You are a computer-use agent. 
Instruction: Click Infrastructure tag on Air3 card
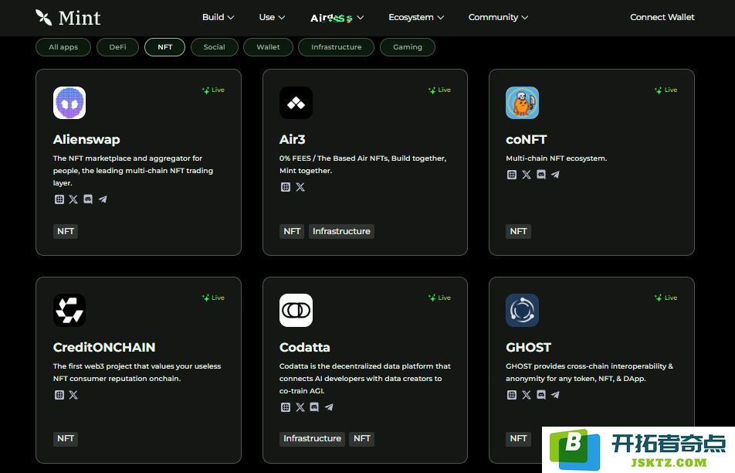click(341, 231)
